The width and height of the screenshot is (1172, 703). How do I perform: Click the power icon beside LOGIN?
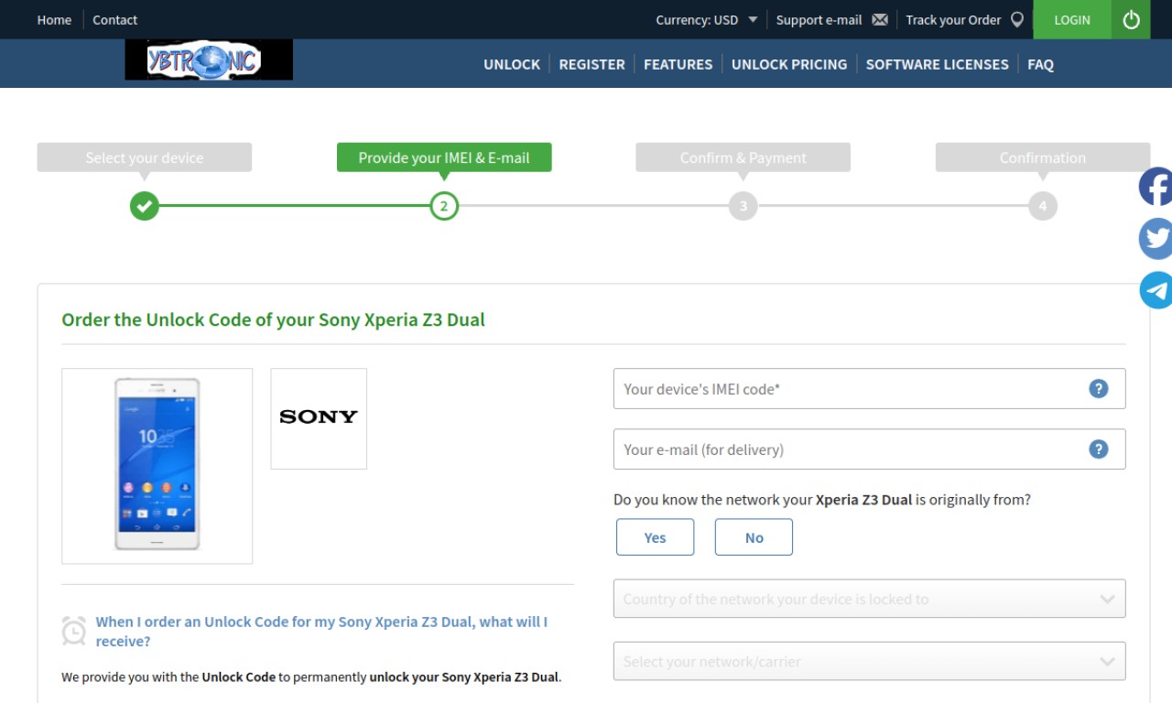point(1131,19)
